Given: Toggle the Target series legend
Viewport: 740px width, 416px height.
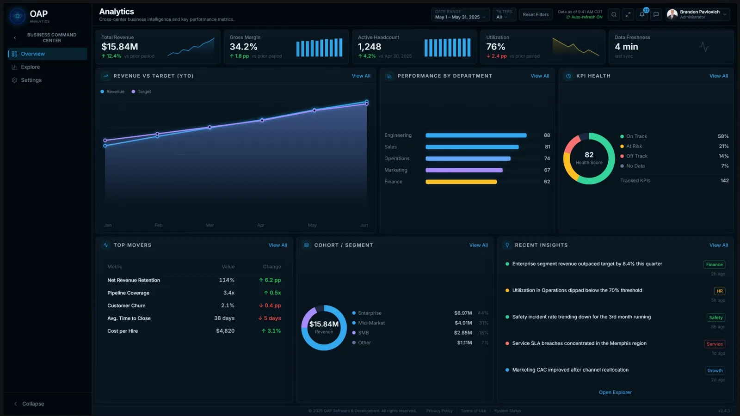Looking at the screenshot, I should pyautogui.click(x=142, y=92).
